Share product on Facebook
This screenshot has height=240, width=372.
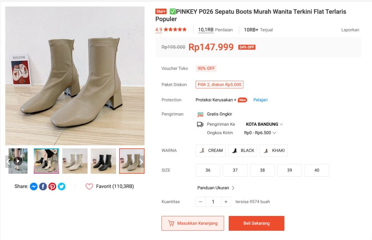tap(43, 186)
